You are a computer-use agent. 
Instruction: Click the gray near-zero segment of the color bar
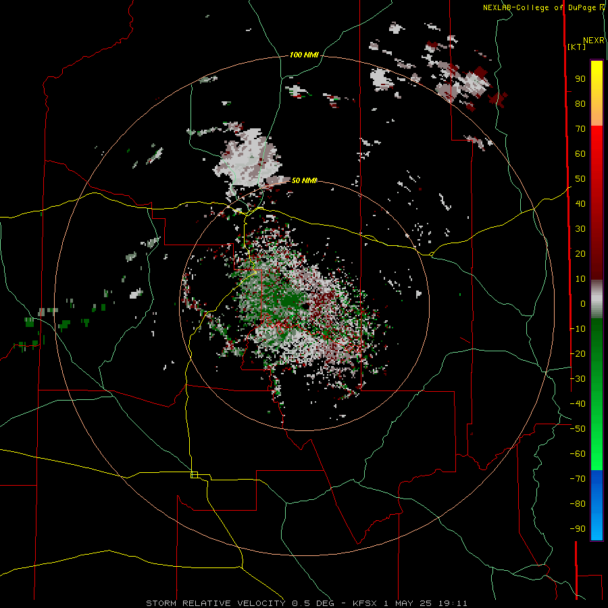(x=597, y=299)
